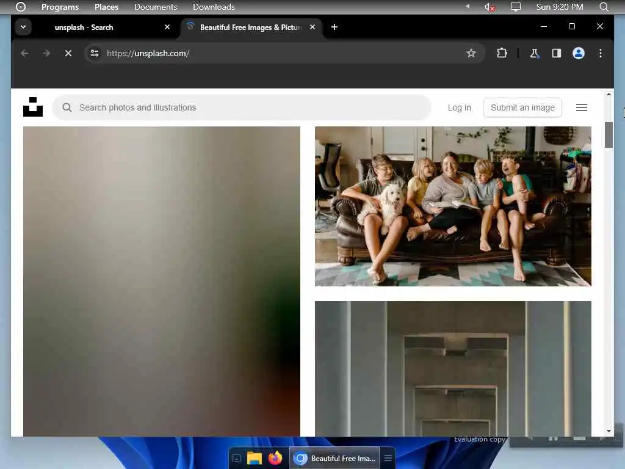The width and height of the screenshot is (625, 469).
Task: Go back to the previous page
Action: click(24, 53)
